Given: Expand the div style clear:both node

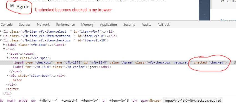Looking at the screenshot, I should point(7,76).
